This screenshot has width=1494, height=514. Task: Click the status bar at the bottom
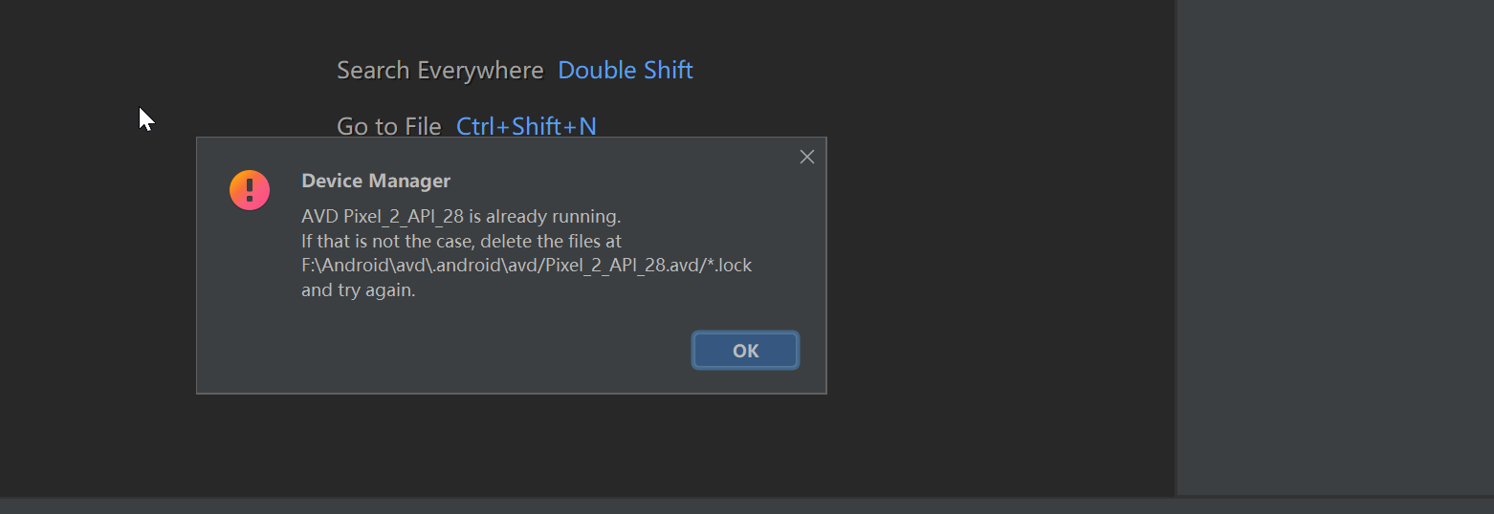coord(746,505)
